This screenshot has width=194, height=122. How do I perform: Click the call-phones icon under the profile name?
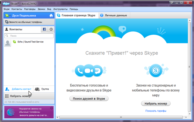(x=7, y=22)
